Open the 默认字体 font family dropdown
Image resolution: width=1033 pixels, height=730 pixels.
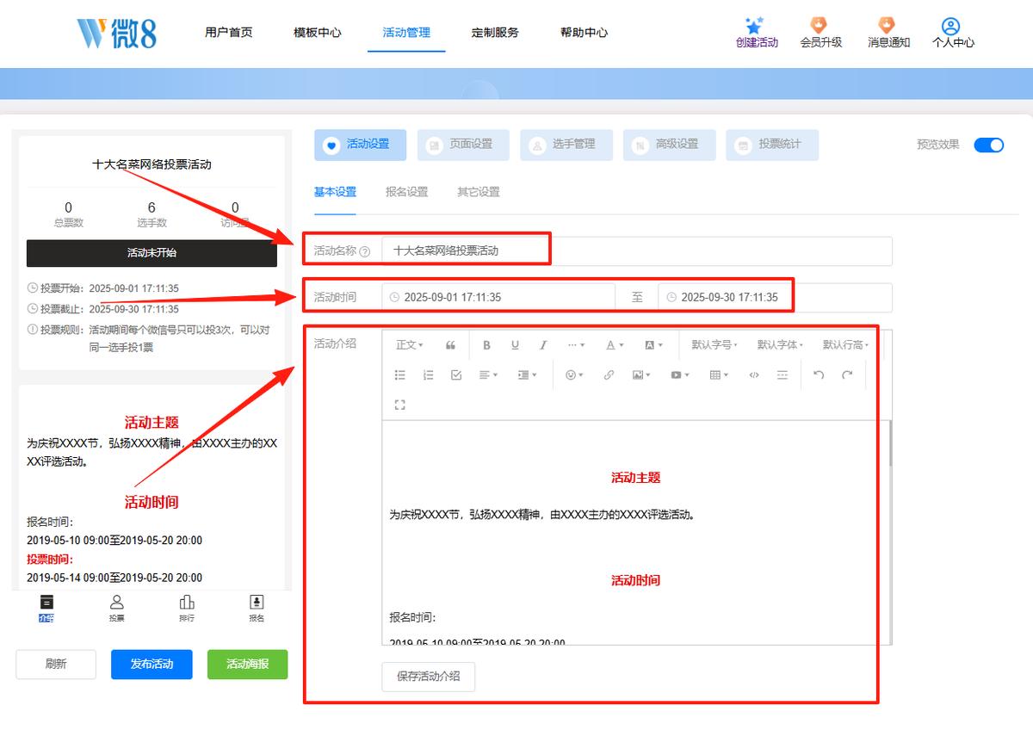tap(780, 345)
